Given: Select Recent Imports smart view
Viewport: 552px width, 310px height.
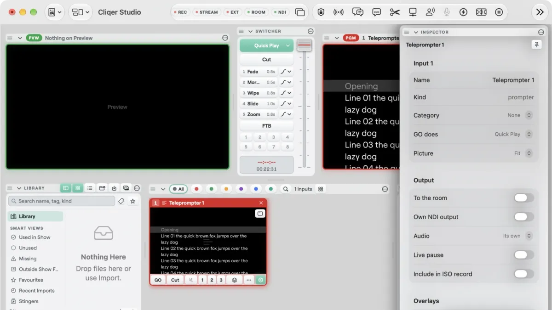Looking at the screenshot, I should pos(36,291).
